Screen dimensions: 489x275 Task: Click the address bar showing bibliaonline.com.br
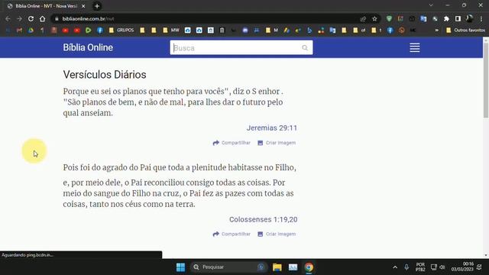[206, 18]
